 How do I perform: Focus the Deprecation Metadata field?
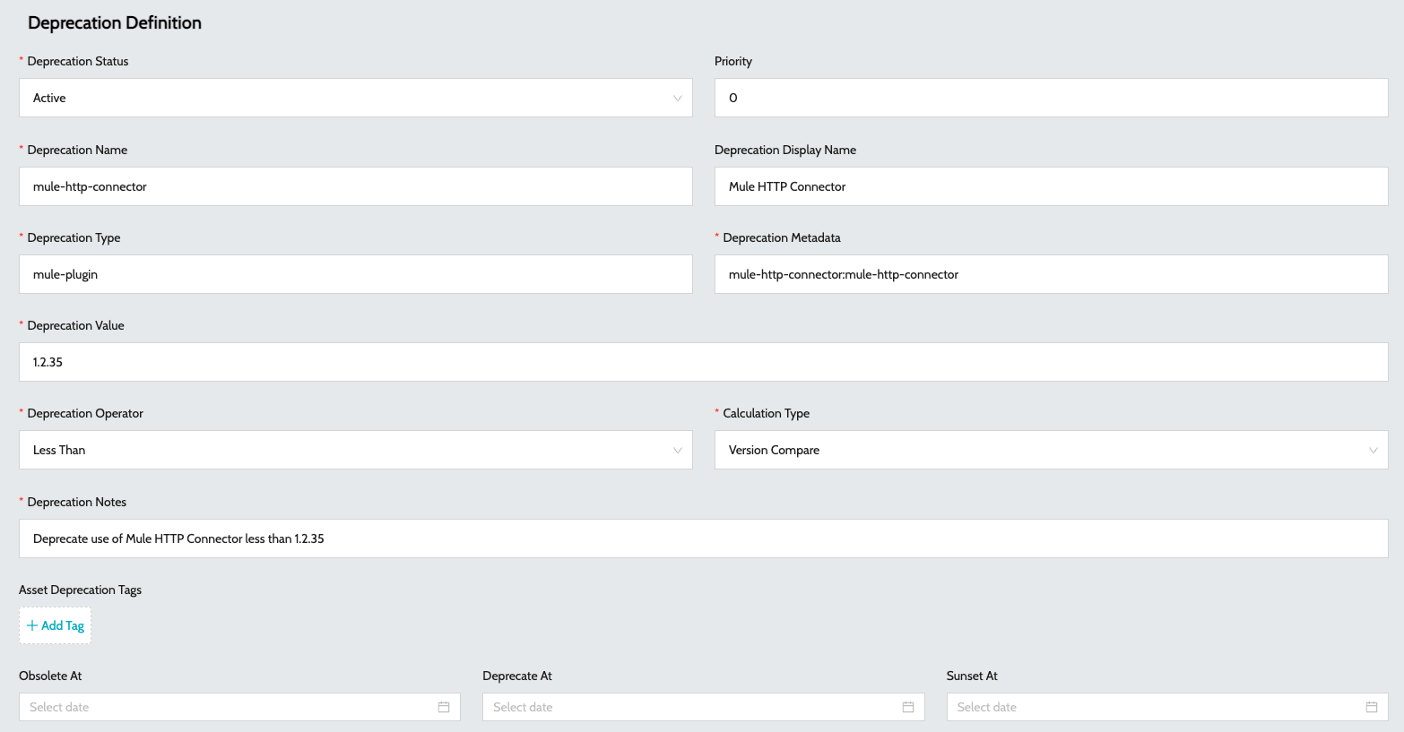click(1052, 274)
